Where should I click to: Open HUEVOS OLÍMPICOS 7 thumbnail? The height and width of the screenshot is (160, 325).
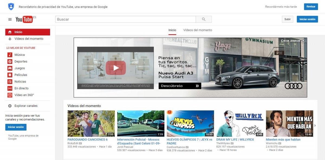pyautogui.click(x=190, y=124)
